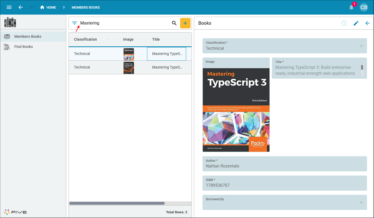Select first row Mastering TypeS title cell
Screen dimensions: 374x218
(167, 54)
